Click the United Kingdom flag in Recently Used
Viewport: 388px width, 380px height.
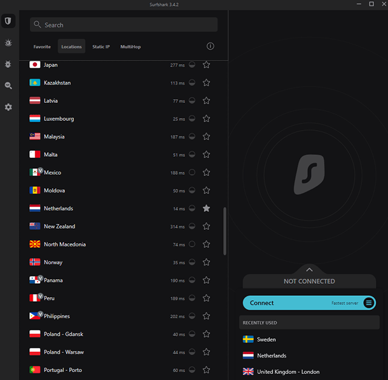click(x=248, y=372)
